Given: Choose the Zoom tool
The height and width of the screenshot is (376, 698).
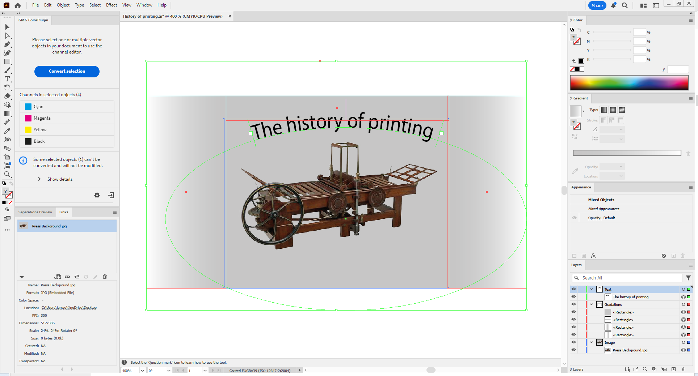Looking at the screenshot, I should (x=7, y=174).
